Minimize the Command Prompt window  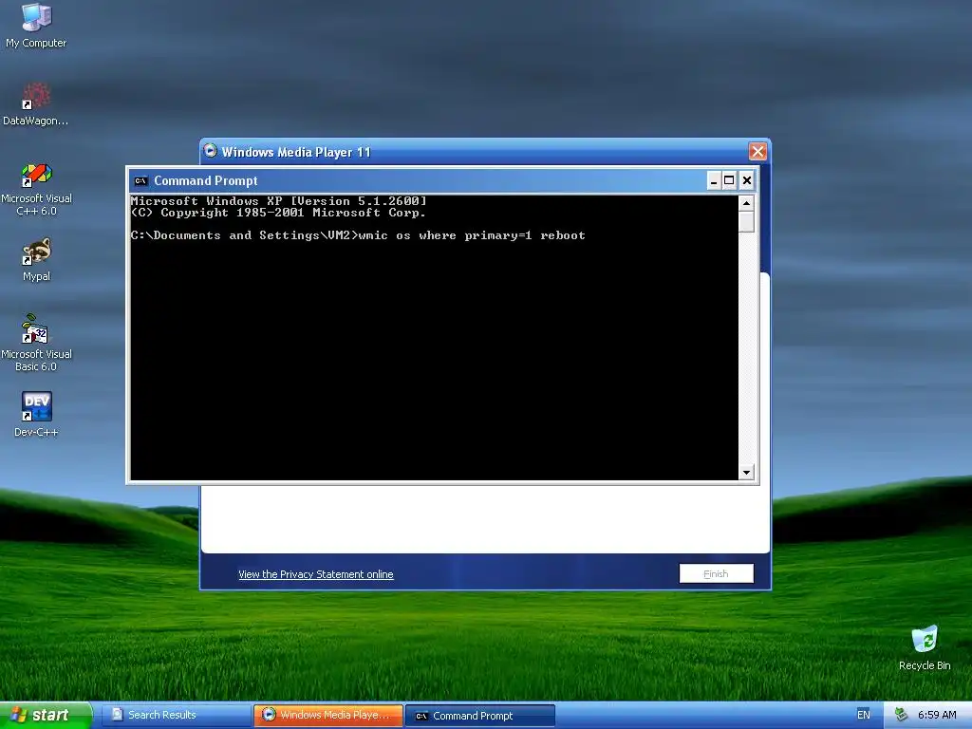click(x=714, y=180)
